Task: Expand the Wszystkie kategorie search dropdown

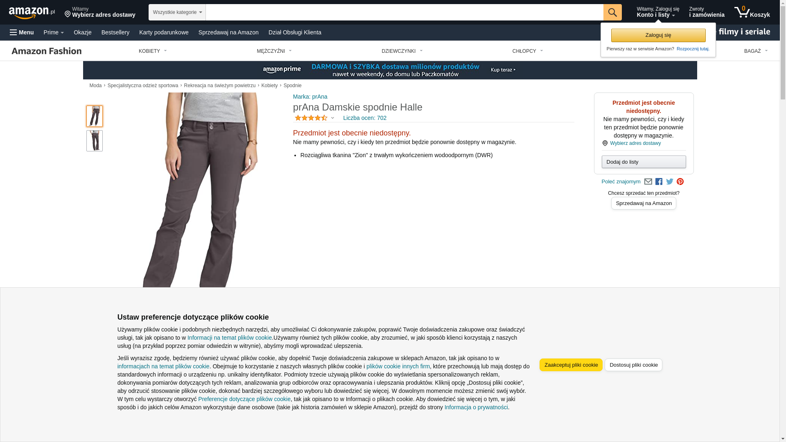Action: (177, 12)
